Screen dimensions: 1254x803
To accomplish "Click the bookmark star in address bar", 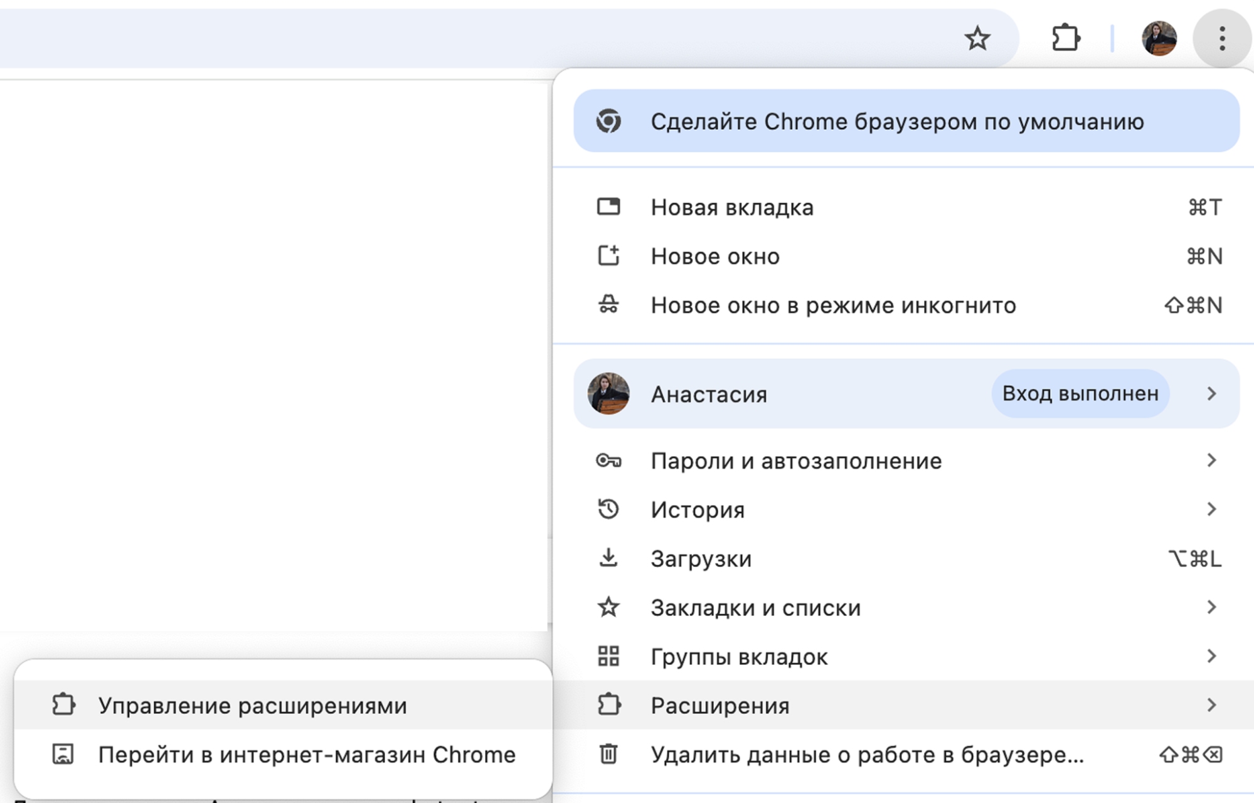I will [977, 39].
